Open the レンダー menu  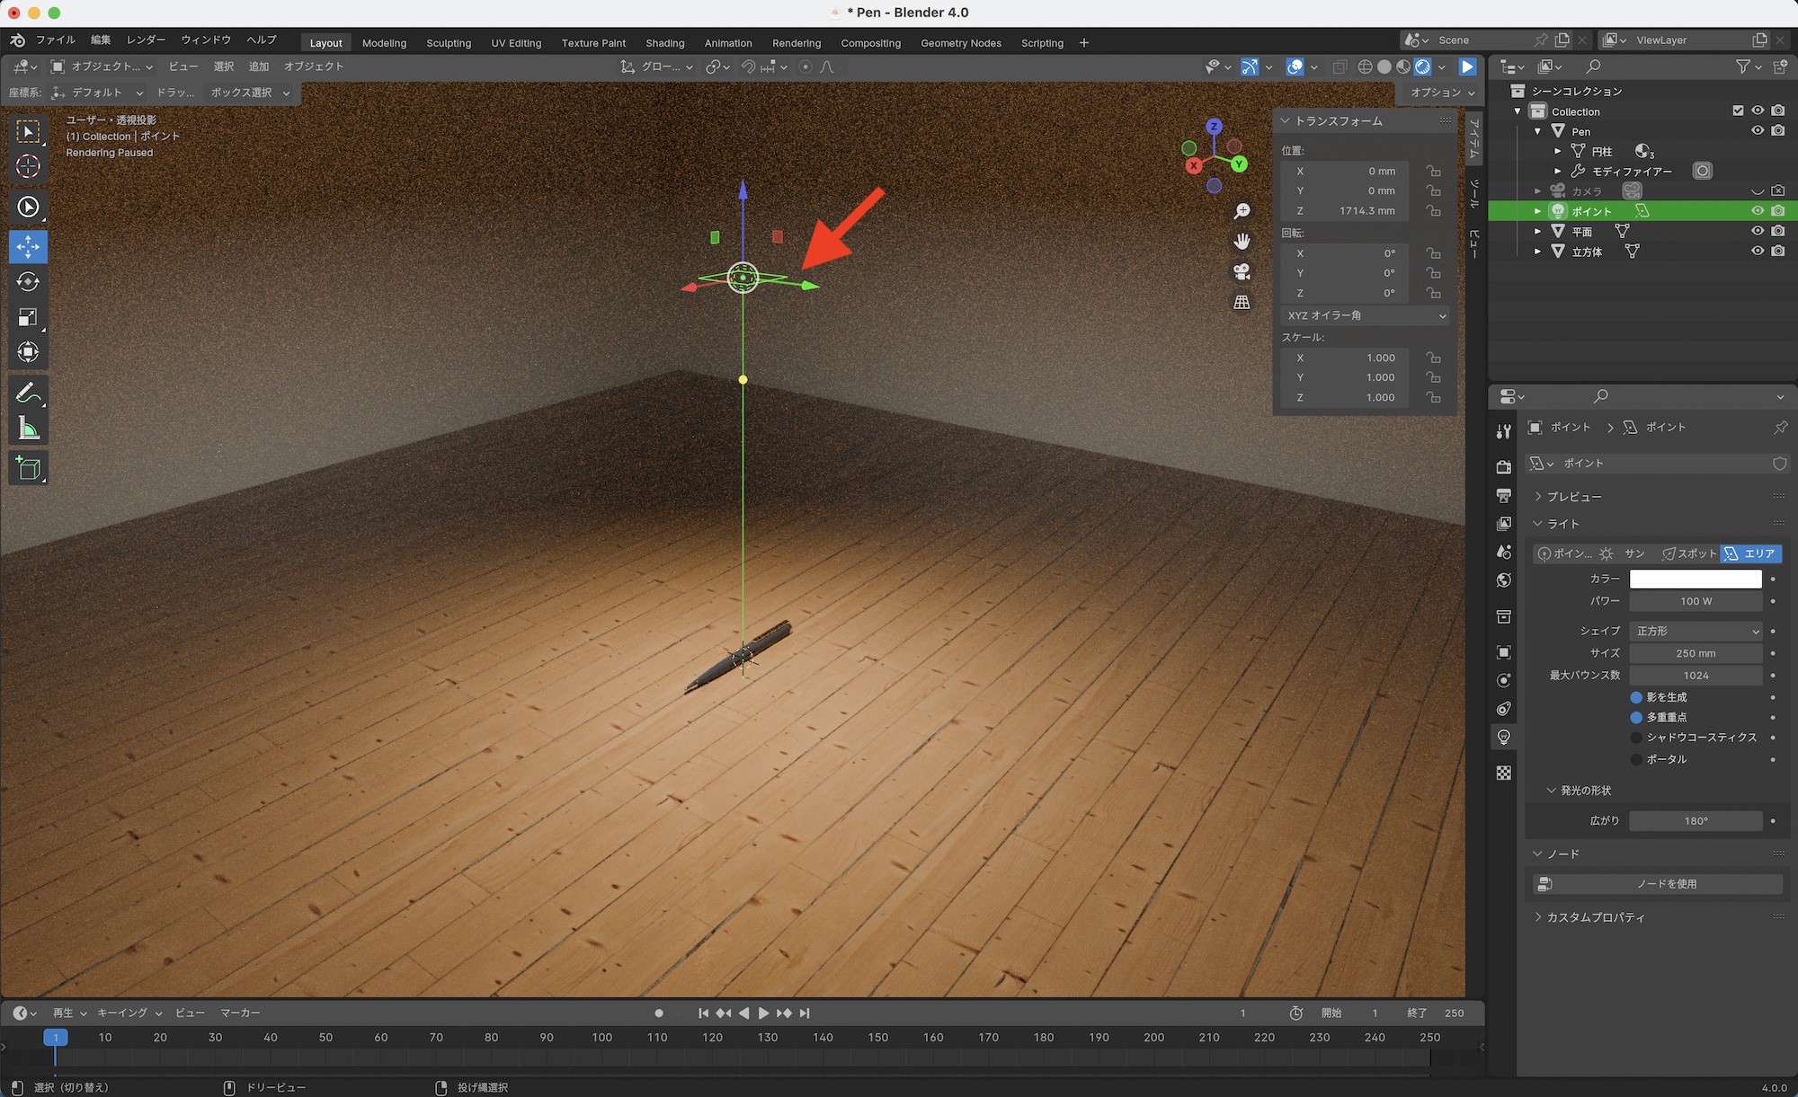pyautogui.click(x=146, y=40)
